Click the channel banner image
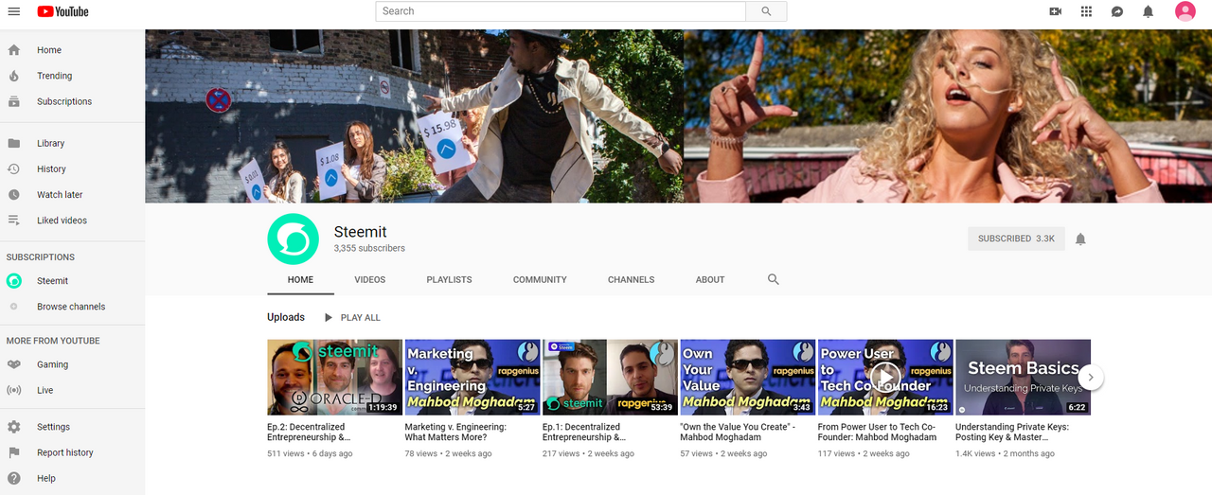 coord(678,115)
